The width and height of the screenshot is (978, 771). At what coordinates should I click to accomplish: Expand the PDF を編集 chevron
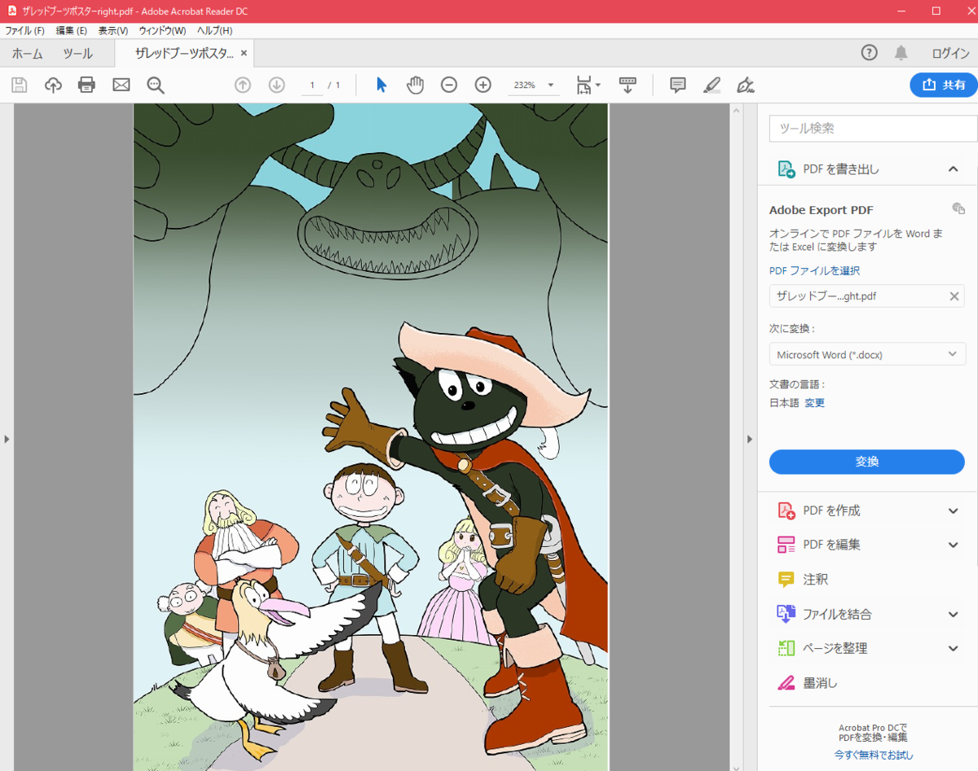coord(954,545)
